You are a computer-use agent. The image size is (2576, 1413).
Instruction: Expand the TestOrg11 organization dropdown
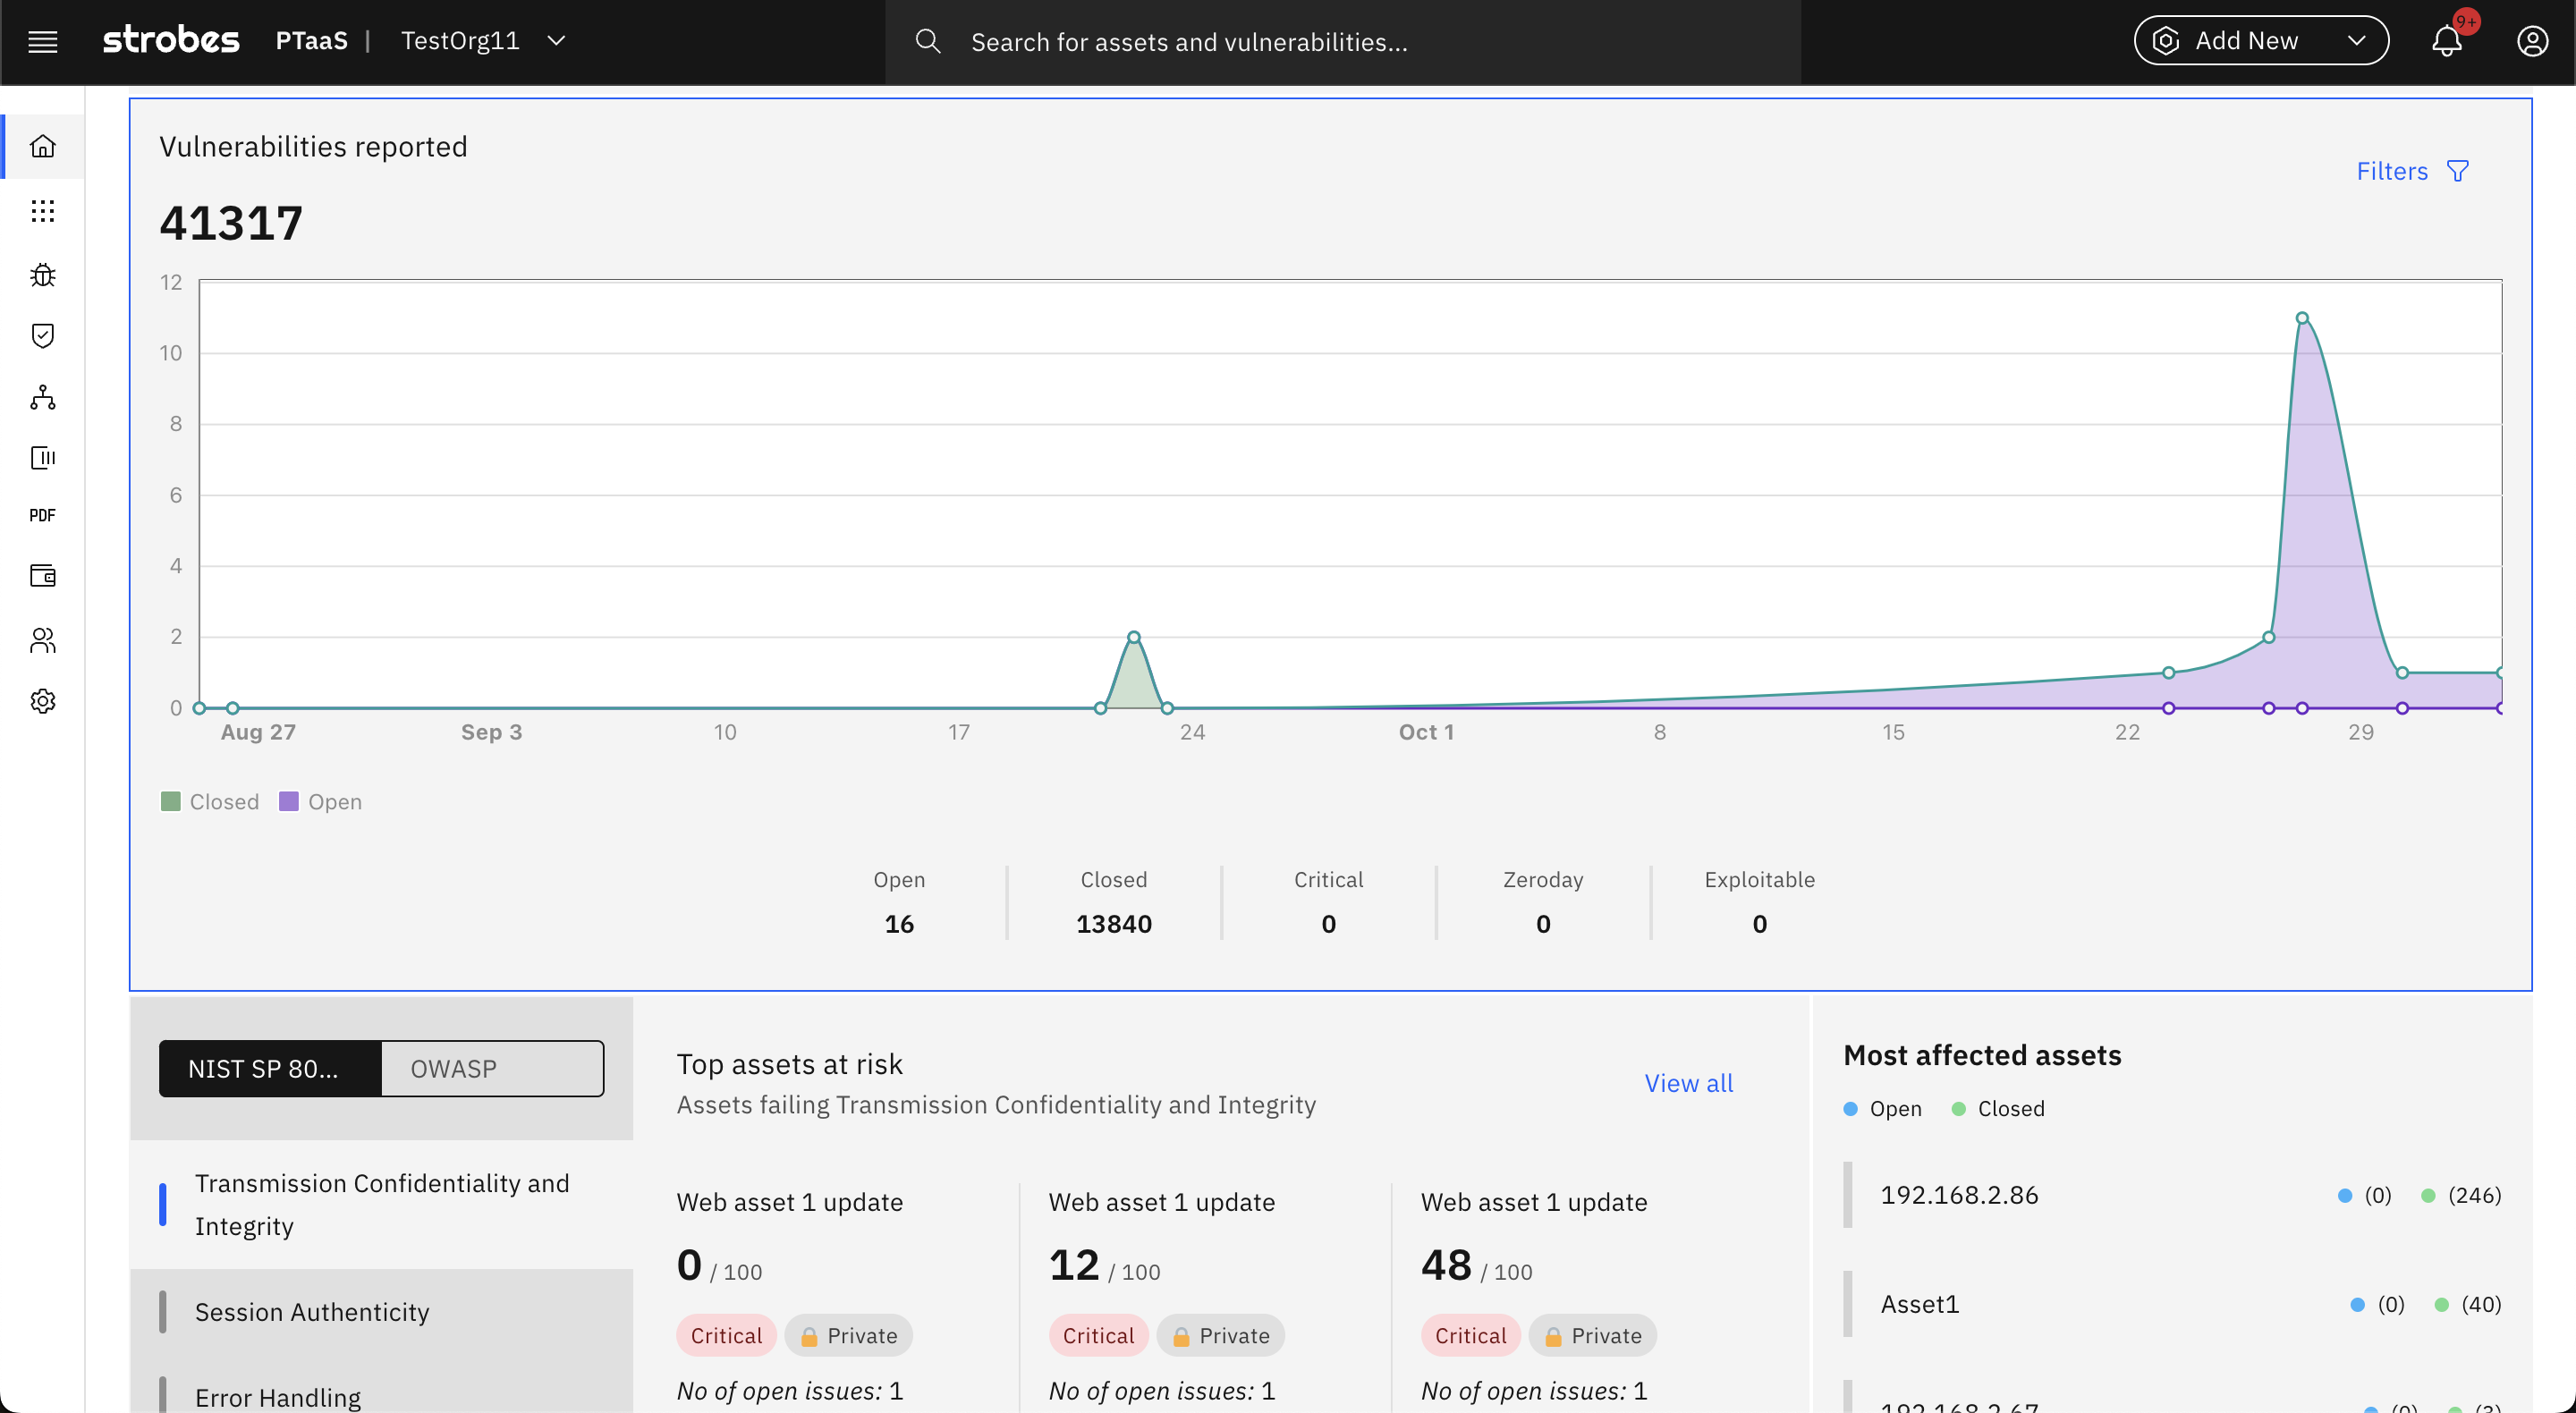point(483,41)
